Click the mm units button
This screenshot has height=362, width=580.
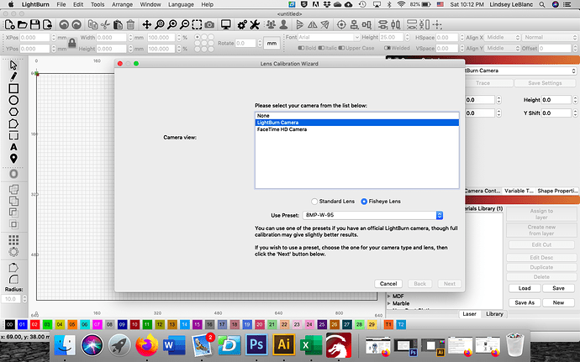coord(272,44)
